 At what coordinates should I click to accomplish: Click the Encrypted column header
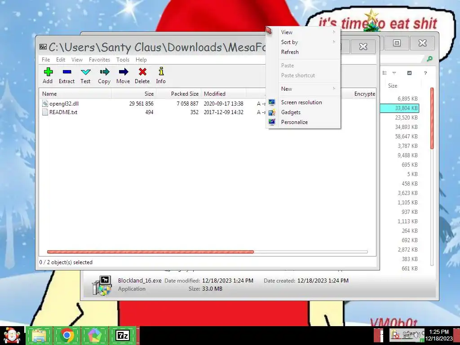click(364, 94)
